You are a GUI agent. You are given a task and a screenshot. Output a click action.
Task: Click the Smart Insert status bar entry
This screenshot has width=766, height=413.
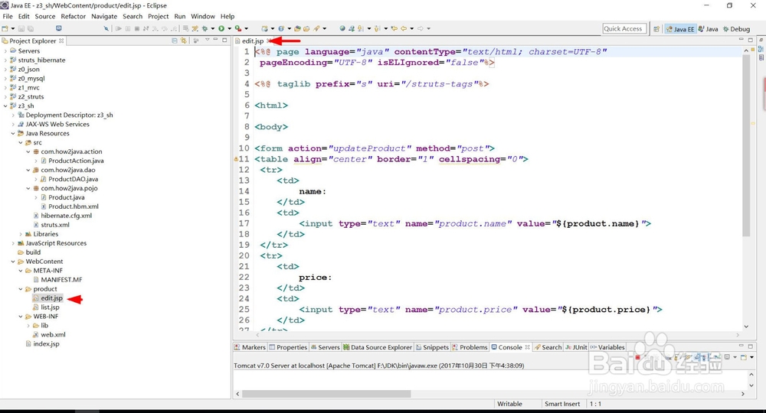pos(562,404)
